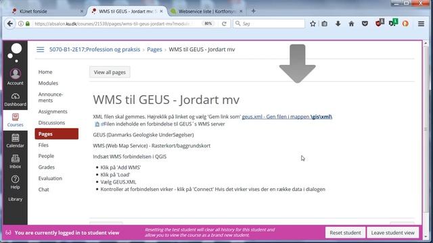Open new browser tab with plus
The height and width of the screenshot is (243, 433).
coord(253,11)
